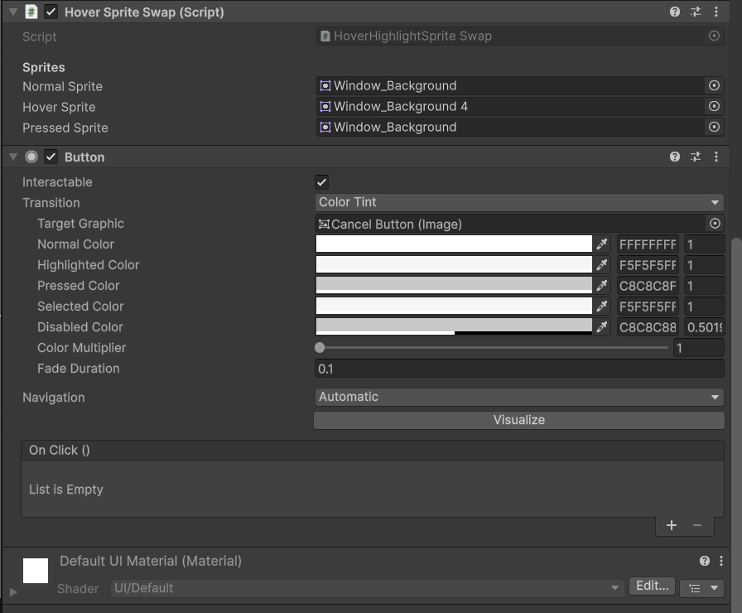This screenshot has width=742, height=613.
Task: Remove selected On Click event
Action: [x=697, y=525]
